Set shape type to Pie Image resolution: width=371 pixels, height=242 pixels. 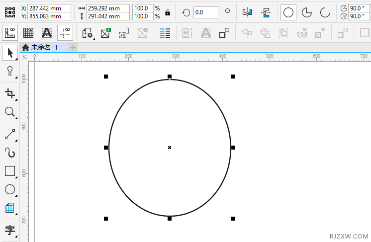point(307,12)
